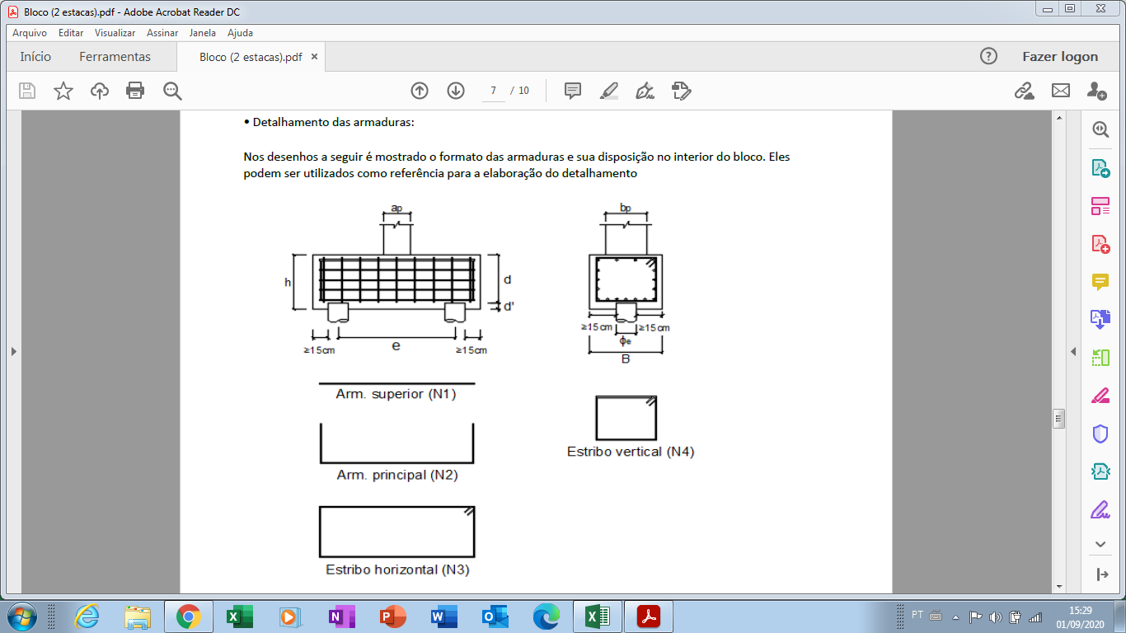Print the document
The height and width of the screenshot is (633, 1126).
(x=135, y=91)
